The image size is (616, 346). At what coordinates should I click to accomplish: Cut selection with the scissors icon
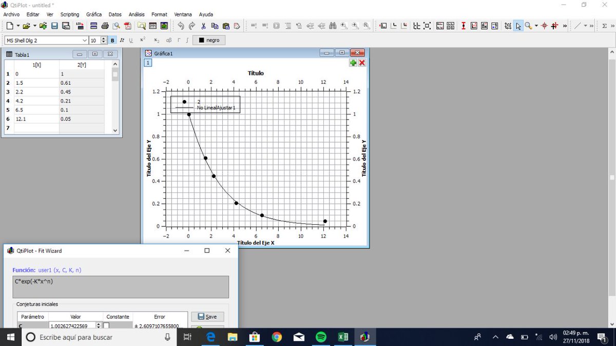click(203, 26)
